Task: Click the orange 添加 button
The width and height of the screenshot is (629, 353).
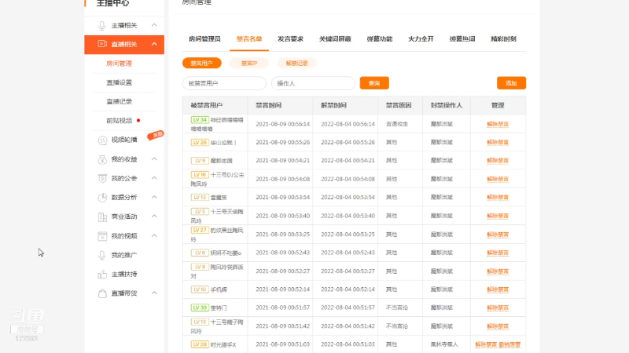Action: point(511,83)
